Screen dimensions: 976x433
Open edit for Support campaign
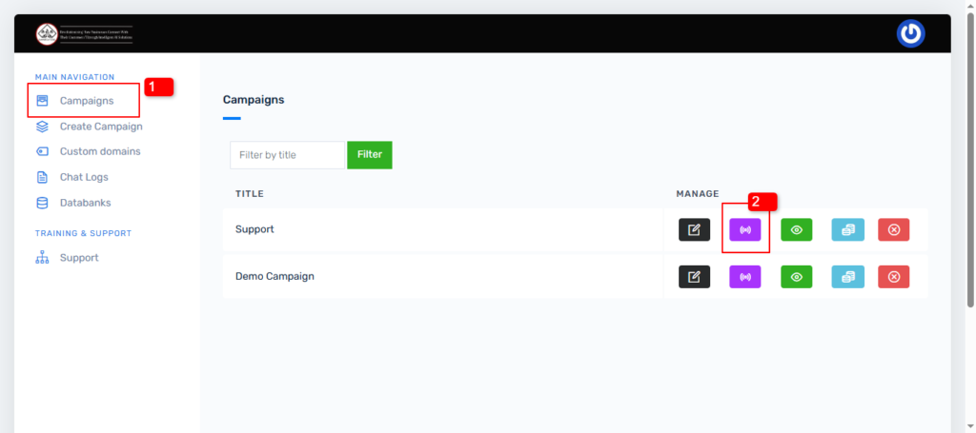pyautogui.click(x=694, y=230)
